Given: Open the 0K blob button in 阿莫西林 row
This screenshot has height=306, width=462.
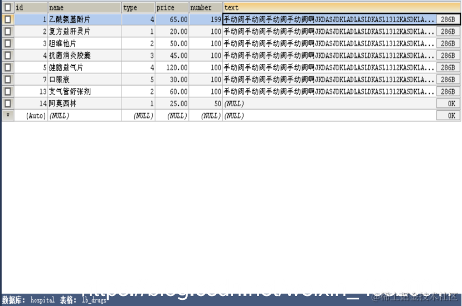Looking at the screenshot, I should pos(448,103).
